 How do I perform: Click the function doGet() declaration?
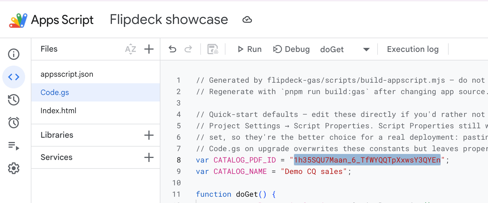tap(236, 194)
